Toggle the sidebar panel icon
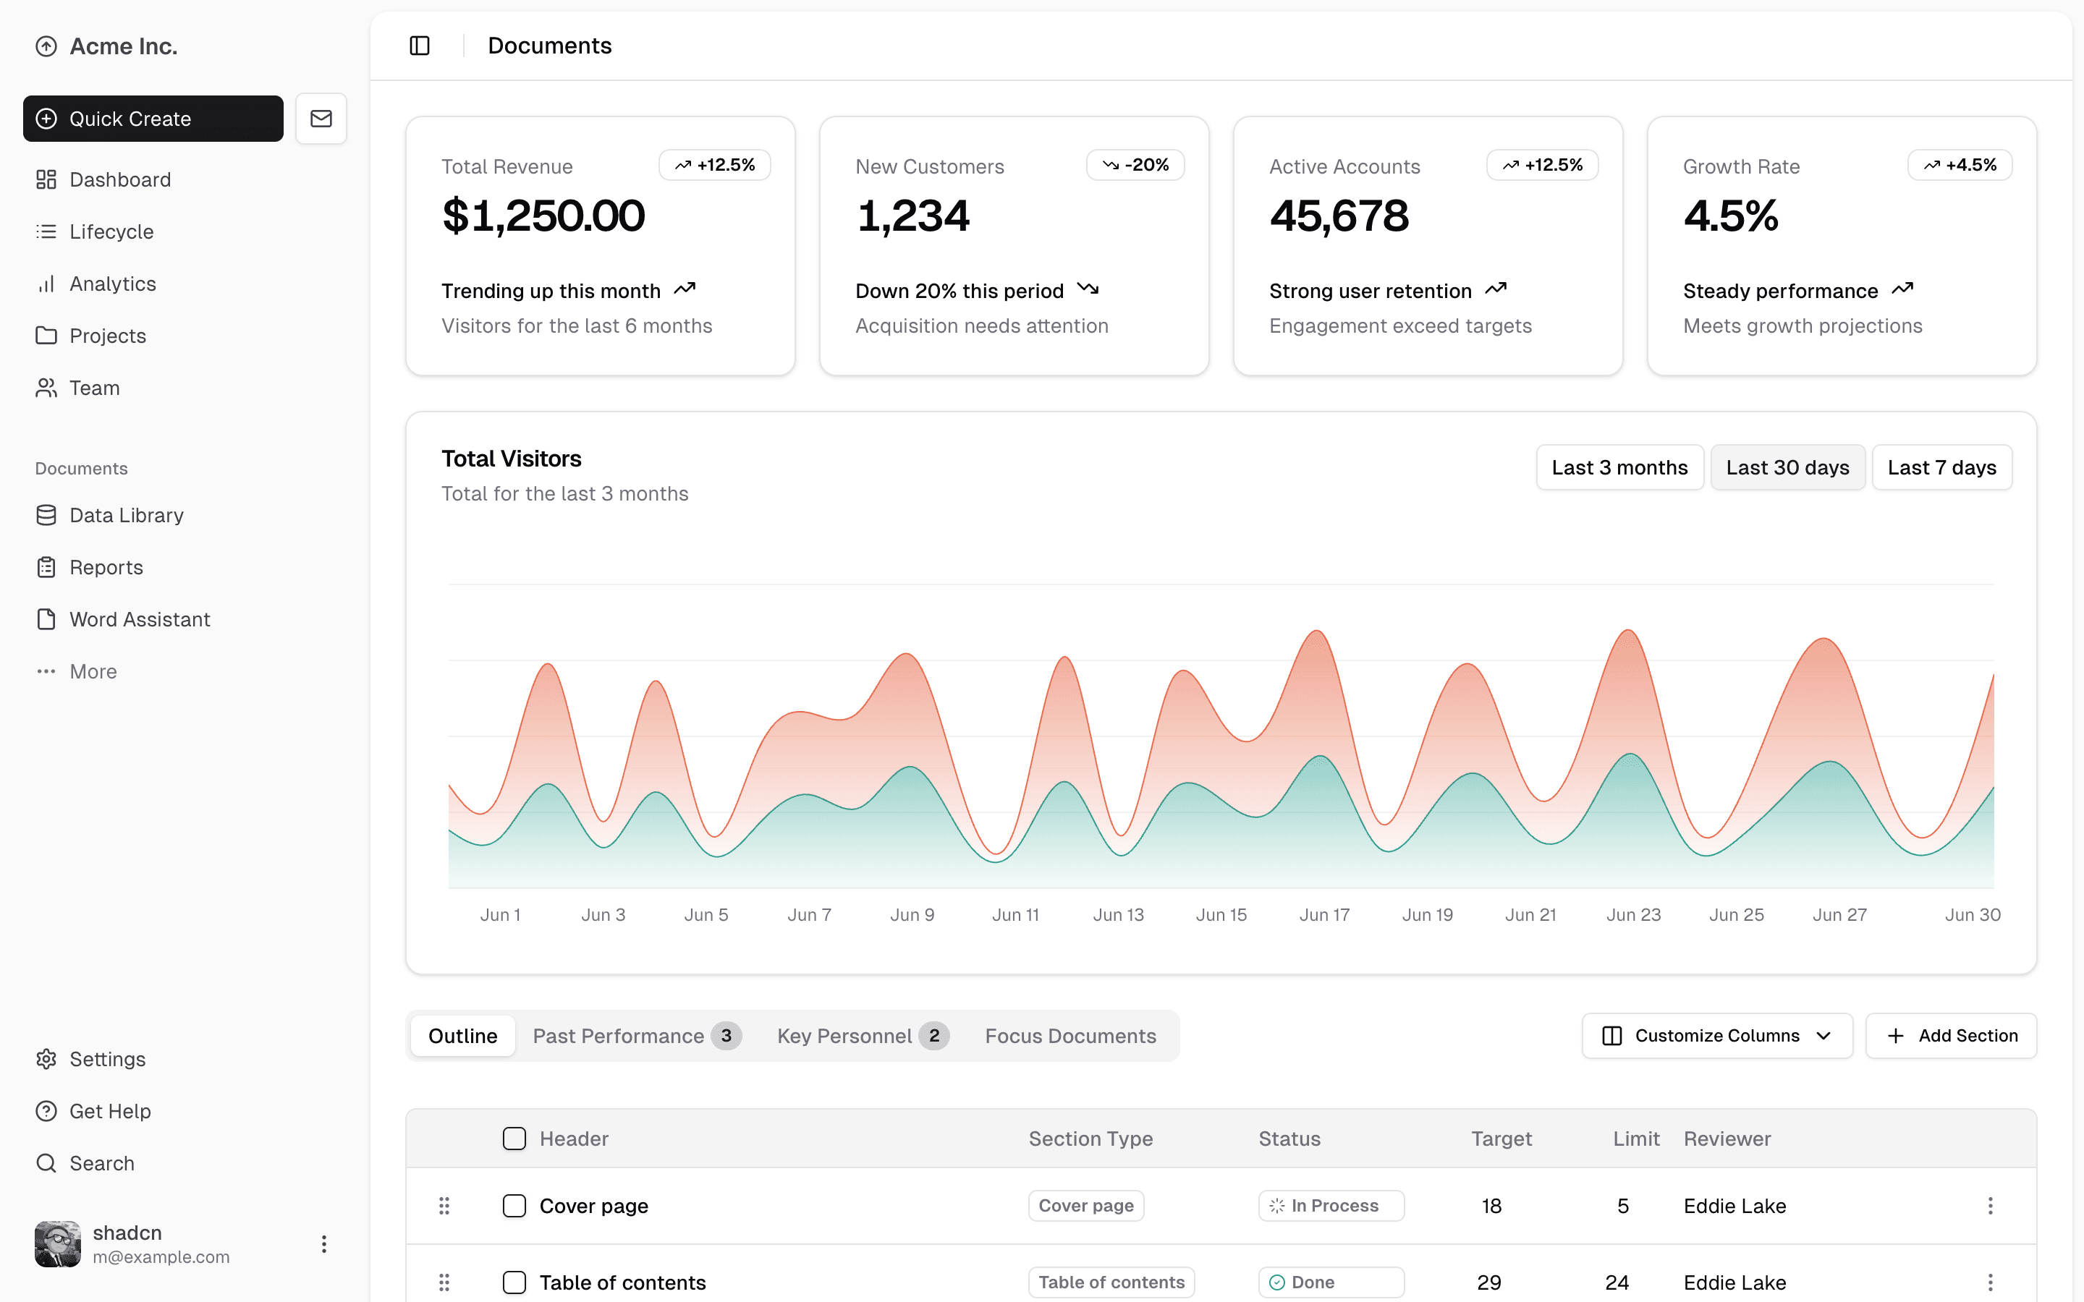 [x=420, y=46]
